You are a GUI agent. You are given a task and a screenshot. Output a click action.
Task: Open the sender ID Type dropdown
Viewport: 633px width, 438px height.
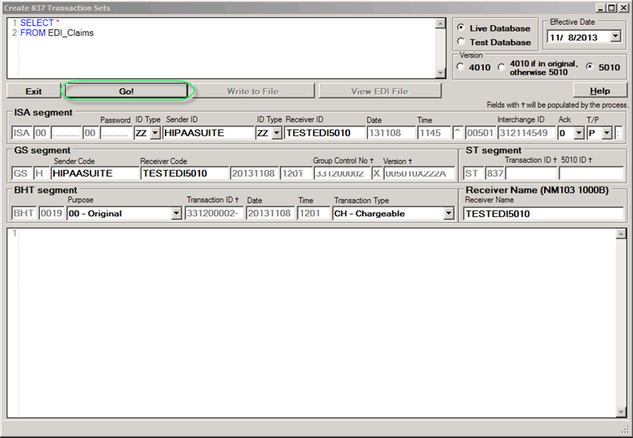(x=155, y=134)
